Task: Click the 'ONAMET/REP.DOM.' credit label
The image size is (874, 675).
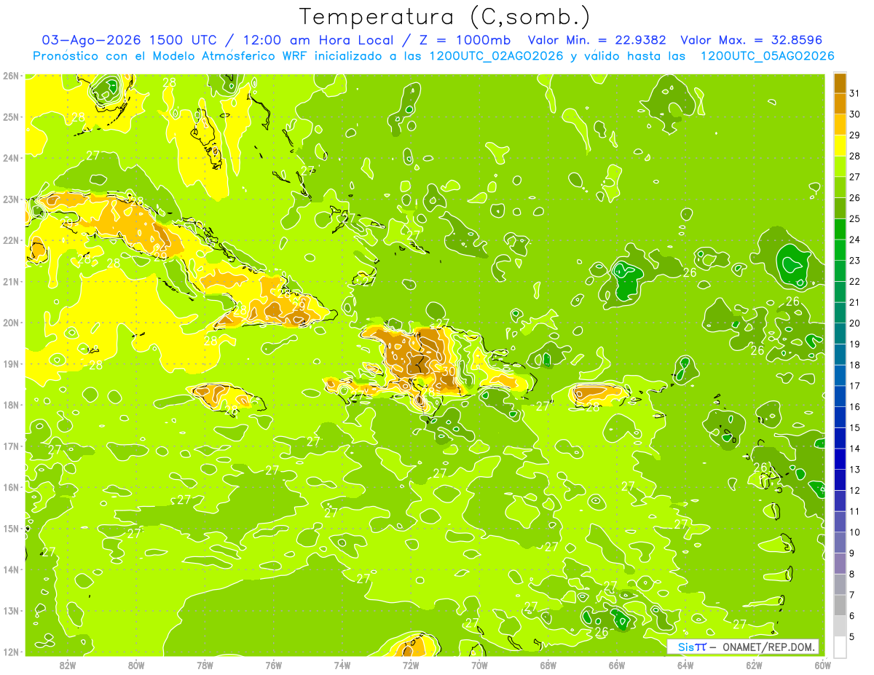Action: [x=769, y=647]
